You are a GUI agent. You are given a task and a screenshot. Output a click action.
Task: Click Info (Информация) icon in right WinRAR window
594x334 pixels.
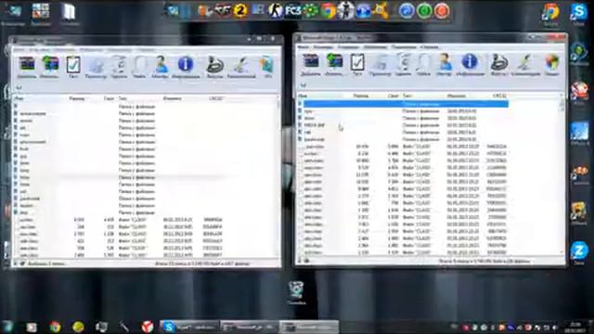(470, 64)
